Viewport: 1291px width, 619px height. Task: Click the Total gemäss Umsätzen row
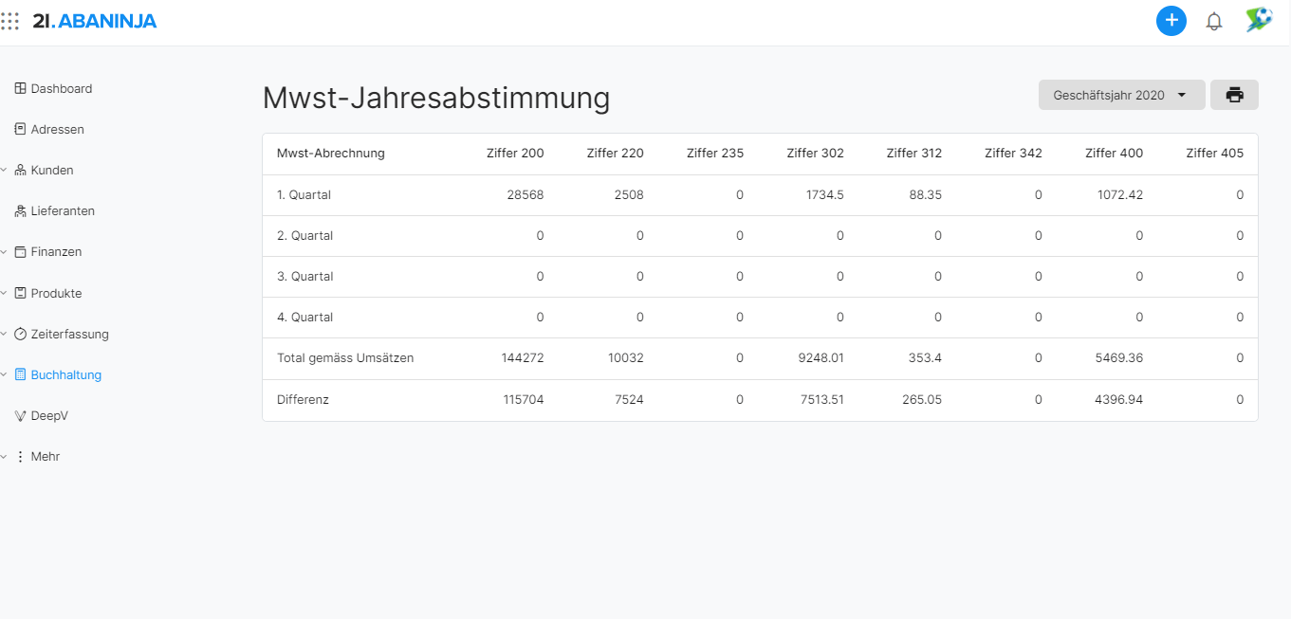click(342, 358)
